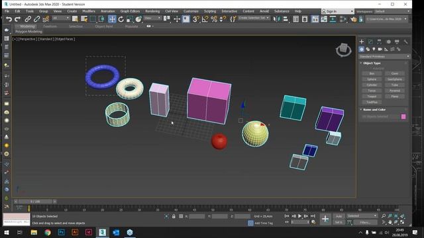Open the Rendering menu

[x=152, y=11]
